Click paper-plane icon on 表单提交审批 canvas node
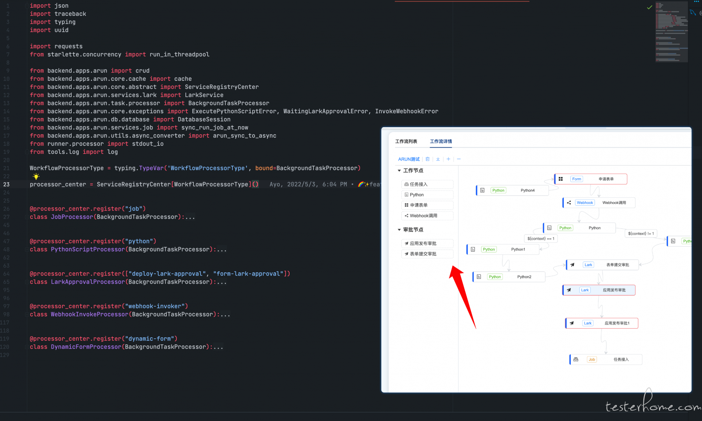This screenshot has width=702, height=421. (x=572, y=265)
